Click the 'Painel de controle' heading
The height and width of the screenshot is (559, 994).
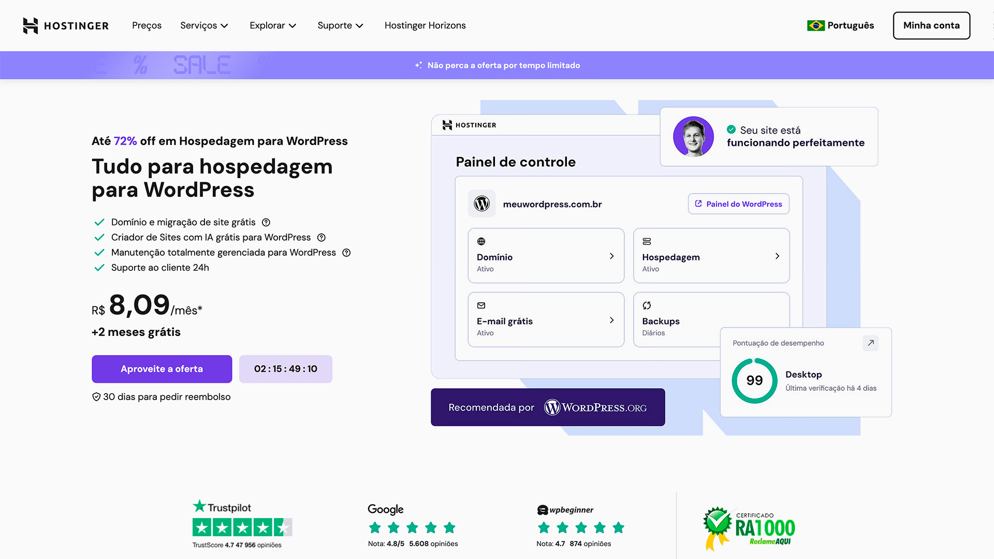click(x=516, y=162)
